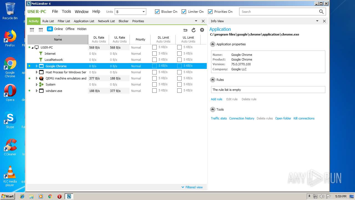355x200 pixels.
Task: Open Activity panel options dropdown arrow
Action: (196, 21)
